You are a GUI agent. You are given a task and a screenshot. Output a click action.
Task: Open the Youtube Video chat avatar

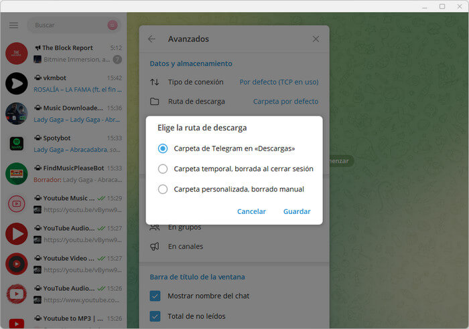pyautogui.click(x=17, y=264)
